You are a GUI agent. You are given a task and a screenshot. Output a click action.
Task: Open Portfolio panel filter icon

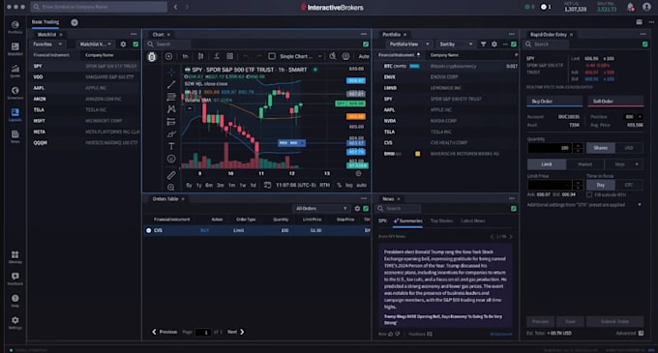click(484, 44)
